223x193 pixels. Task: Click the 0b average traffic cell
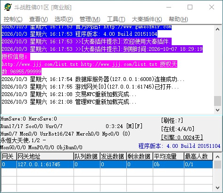(x=168, y=164)
